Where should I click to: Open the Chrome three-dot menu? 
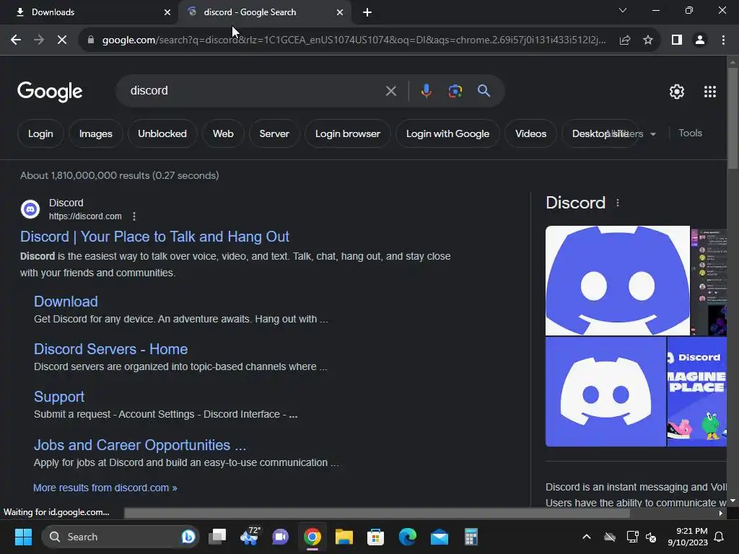pos(723,40)
